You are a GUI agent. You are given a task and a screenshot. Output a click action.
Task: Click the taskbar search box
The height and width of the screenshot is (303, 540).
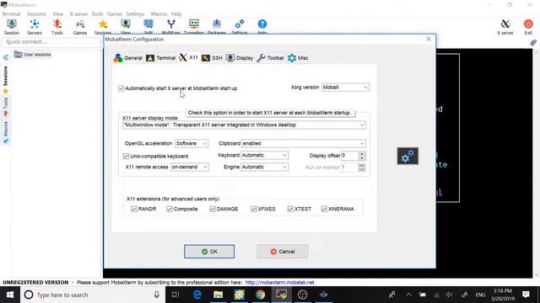click(93, 295)
